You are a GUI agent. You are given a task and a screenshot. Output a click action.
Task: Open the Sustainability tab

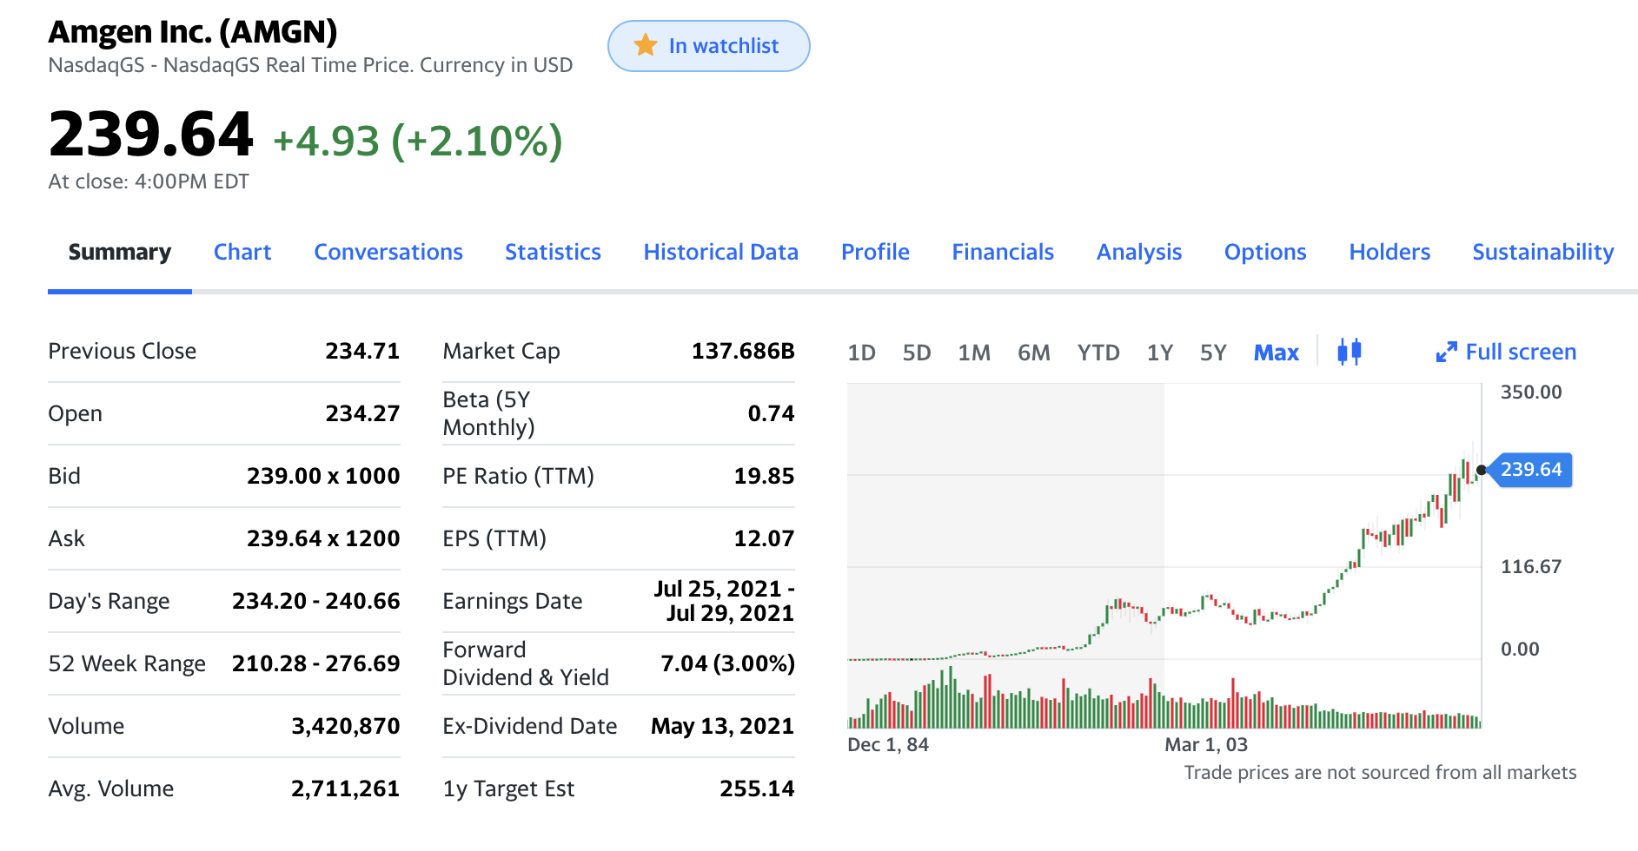(x=1542, y=252)
